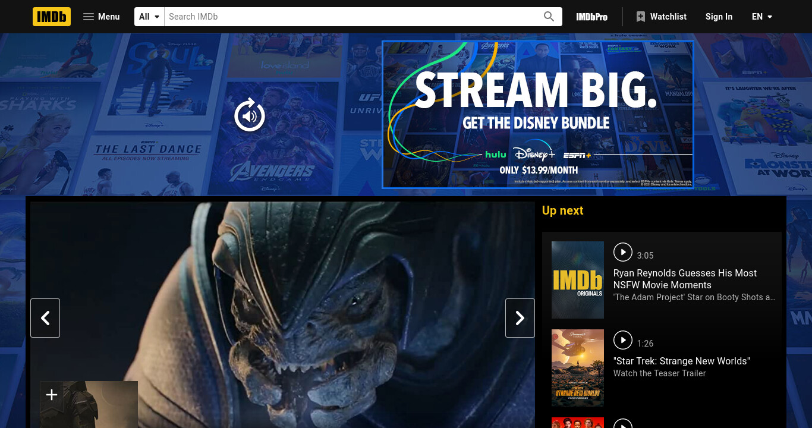Replay the ad with sound
The height and width of the screenshot is (428, 812).
pyautogui.click(x=250, y=115)
